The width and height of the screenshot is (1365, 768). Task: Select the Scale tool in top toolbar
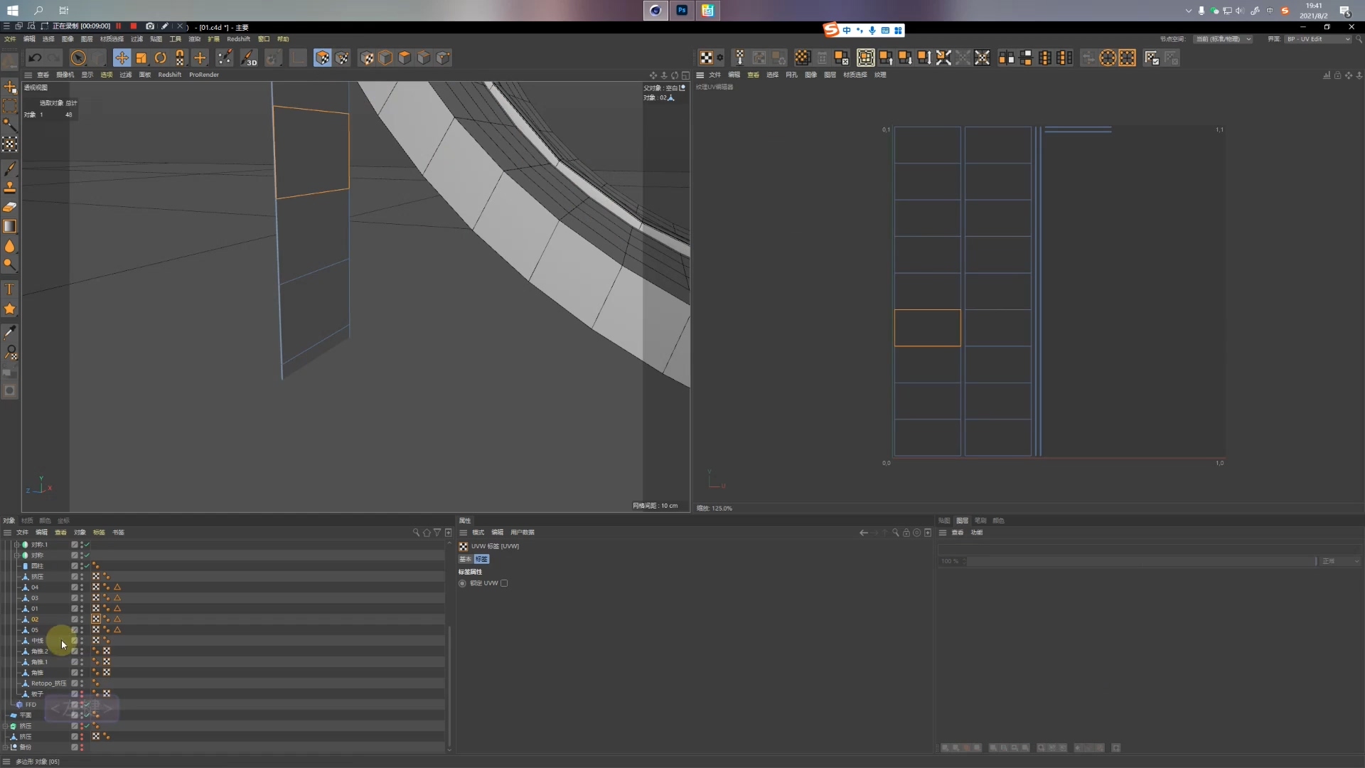[x=141, y=58]
